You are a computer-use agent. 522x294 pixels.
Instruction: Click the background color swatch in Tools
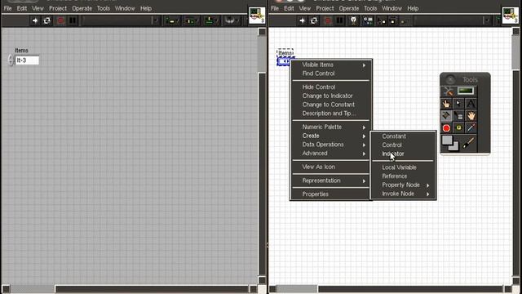[455, 147]
